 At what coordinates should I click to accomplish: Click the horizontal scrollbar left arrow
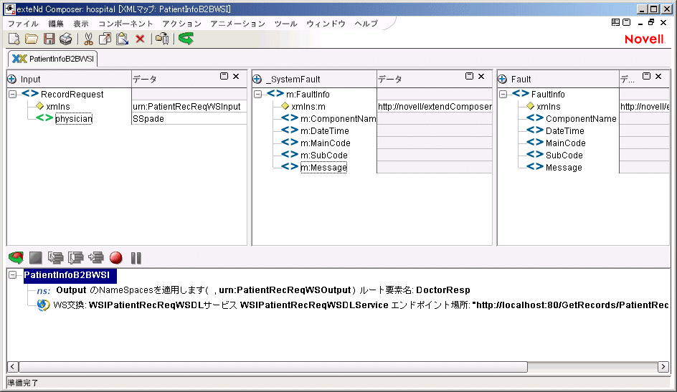pos(12,366)
